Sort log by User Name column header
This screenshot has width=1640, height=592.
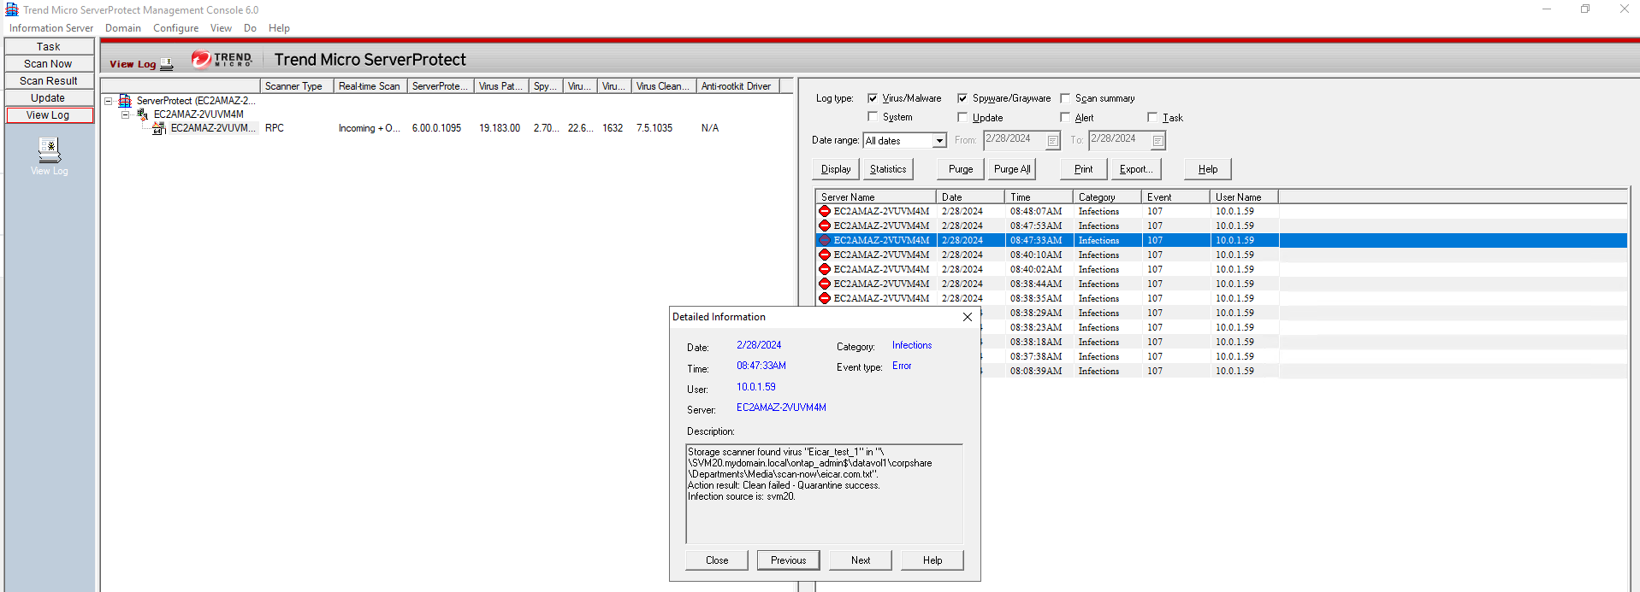pos(1244,197)
